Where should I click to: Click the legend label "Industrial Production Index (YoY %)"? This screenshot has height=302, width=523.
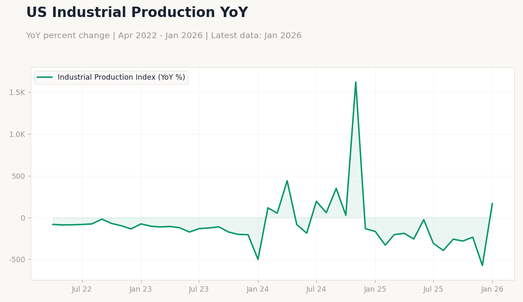pyautogui.click(x=121, y=78)
